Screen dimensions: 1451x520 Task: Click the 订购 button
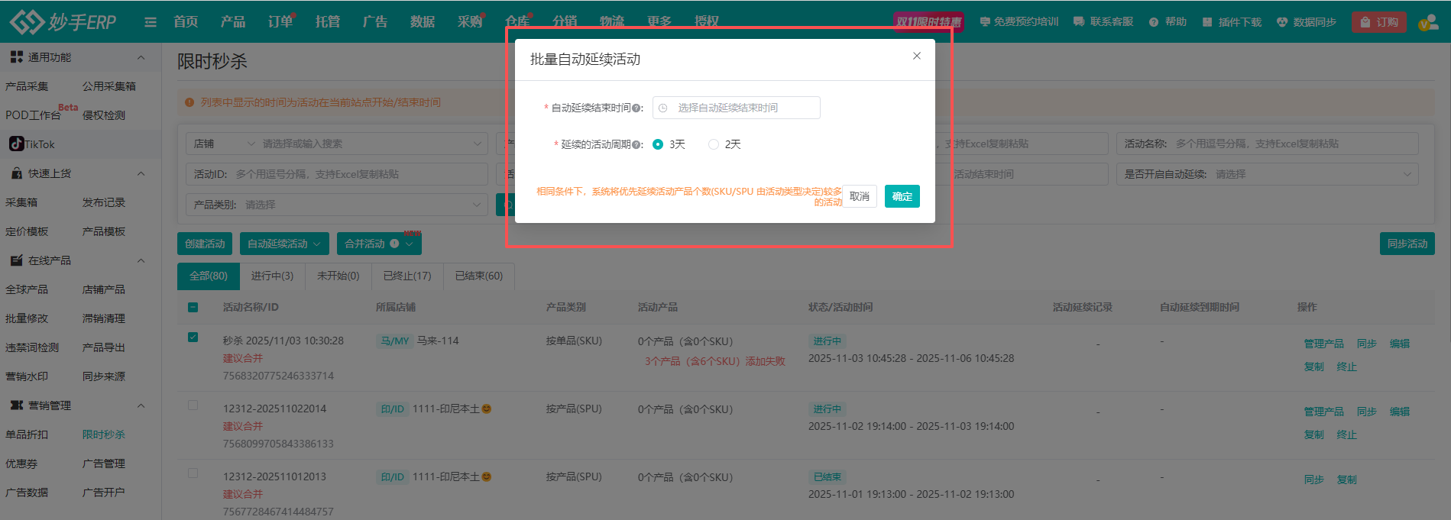click(1379, 22)
